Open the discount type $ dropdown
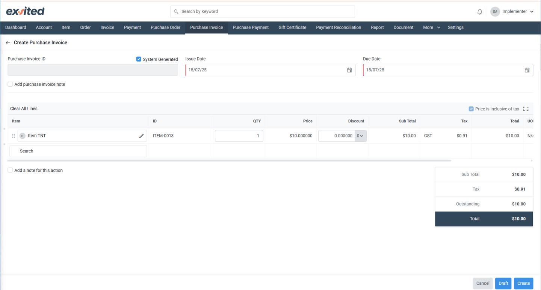541x290 pixels. click(x=360, y=136)
